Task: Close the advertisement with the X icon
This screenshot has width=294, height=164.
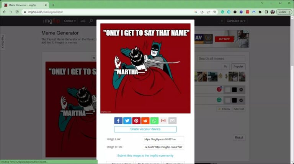Action: pyautogui.click(x=248, y=32)
